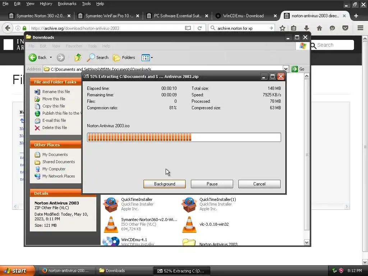Open My Network Places link

[59, 176]
